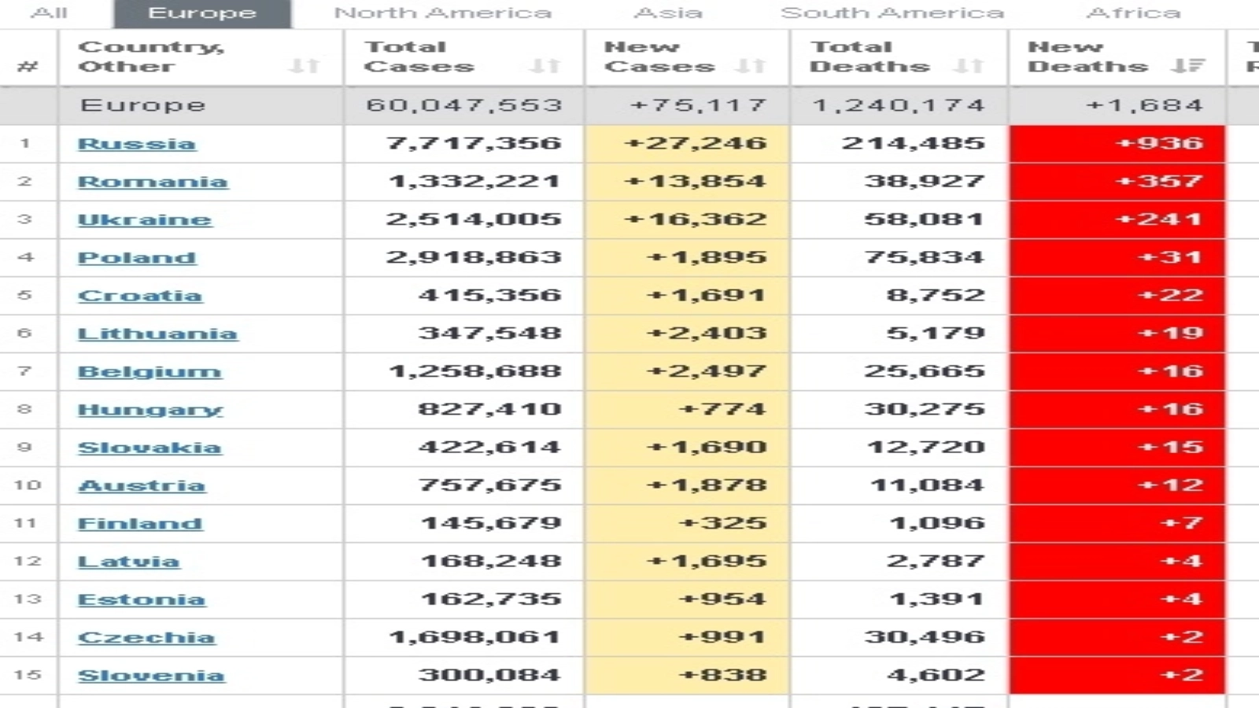
Task: Click the Slovenia link
Action: 151,675
